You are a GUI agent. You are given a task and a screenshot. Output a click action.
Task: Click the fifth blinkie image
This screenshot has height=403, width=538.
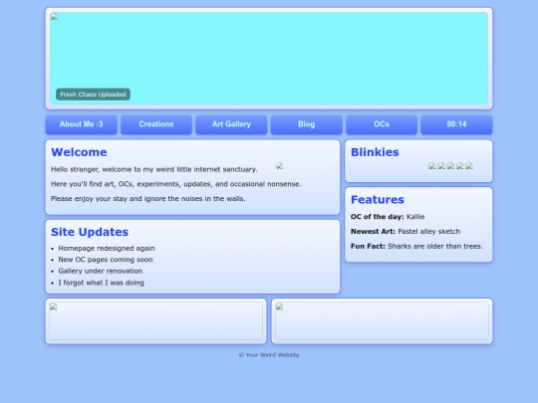(x=469, y=166)
